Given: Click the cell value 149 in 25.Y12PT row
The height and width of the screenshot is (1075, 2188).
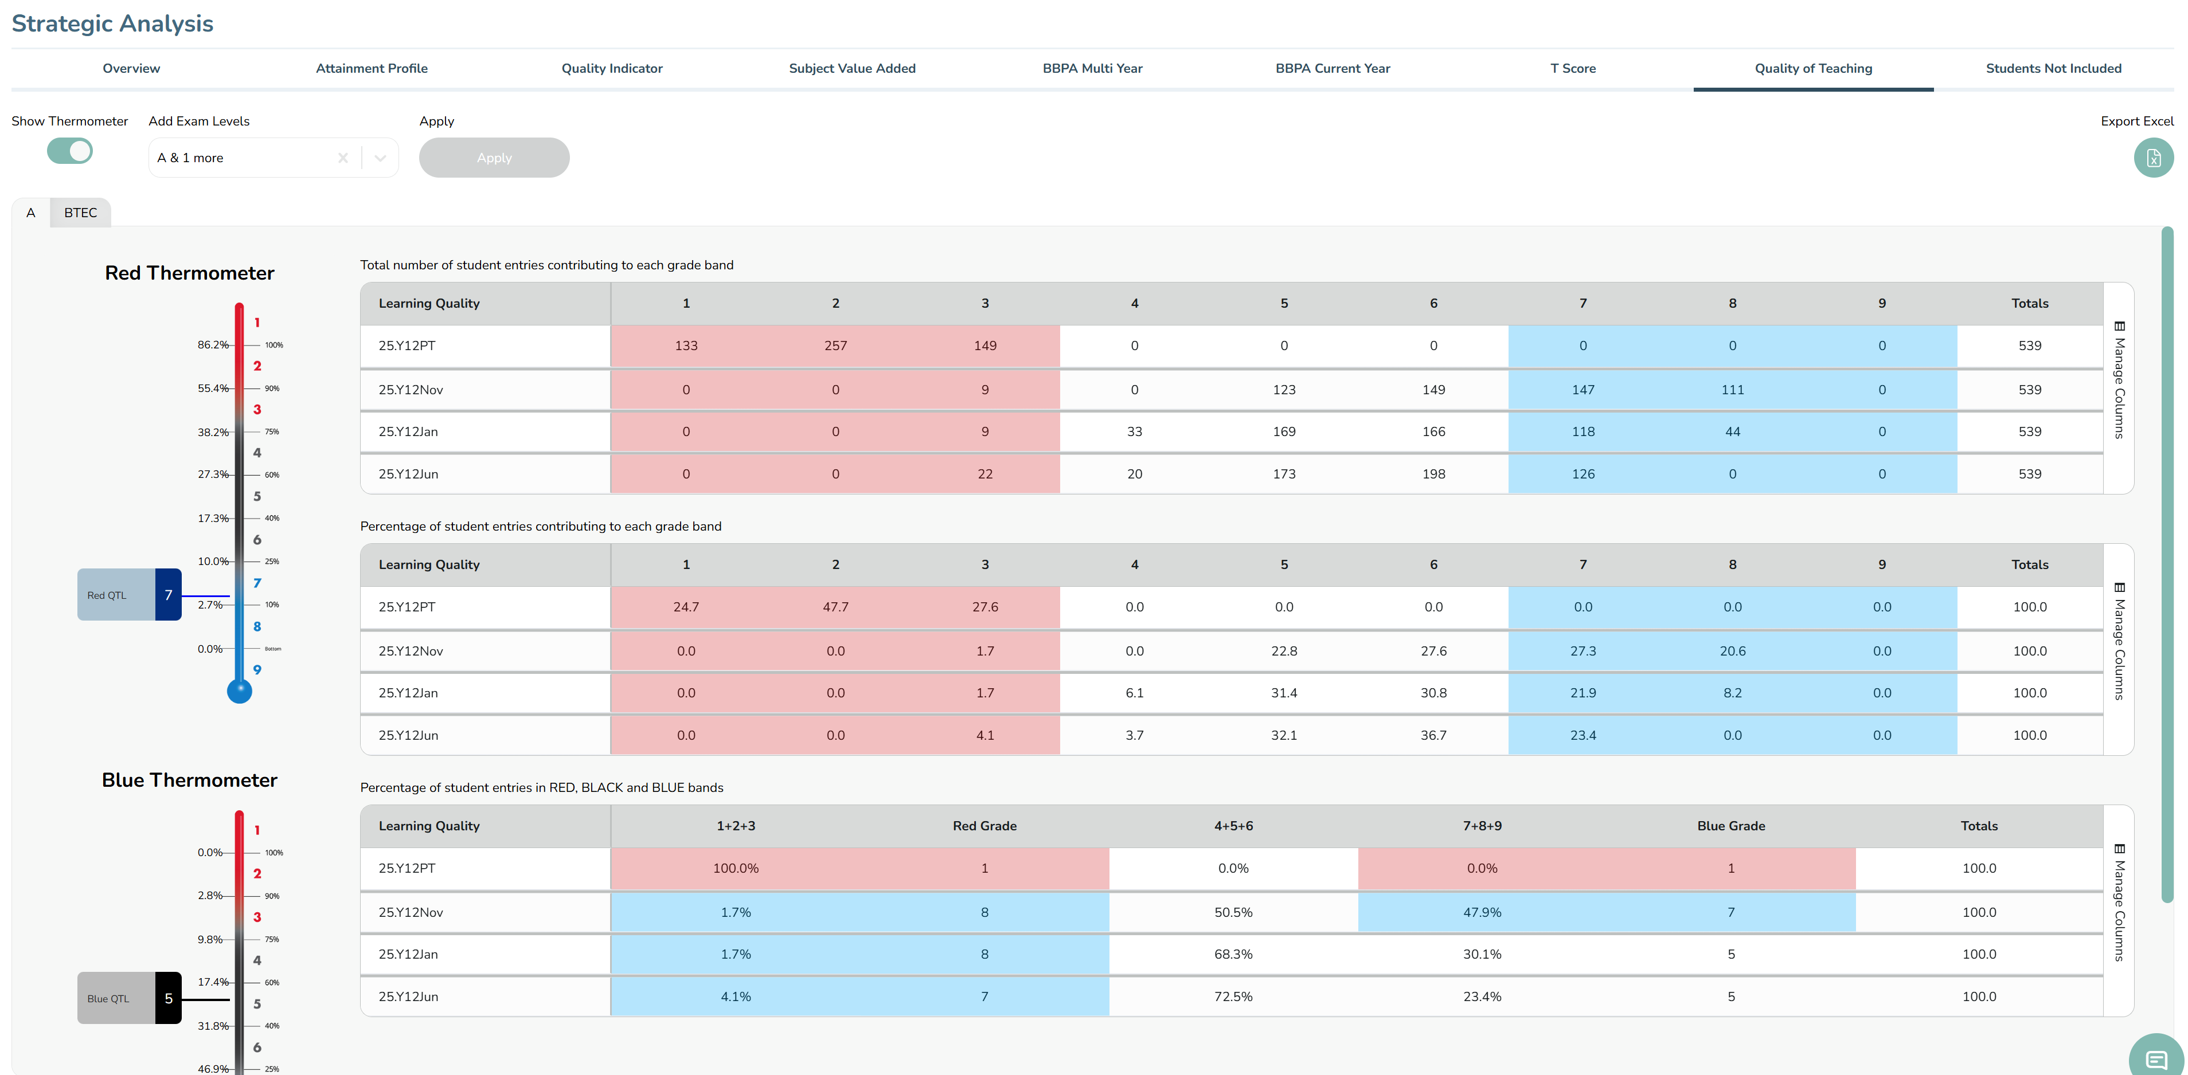Looking at the screenshot, I should coord(985,347).
